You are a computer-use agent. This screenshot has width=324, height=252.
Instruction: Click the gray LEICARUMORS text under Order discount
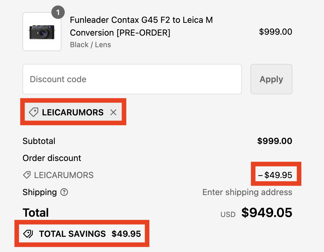(64, 175)
